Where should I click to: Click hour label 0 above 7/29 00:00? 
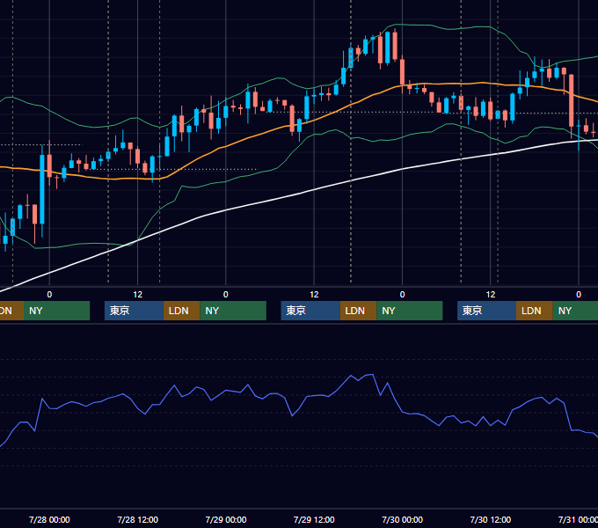[226, 295]
